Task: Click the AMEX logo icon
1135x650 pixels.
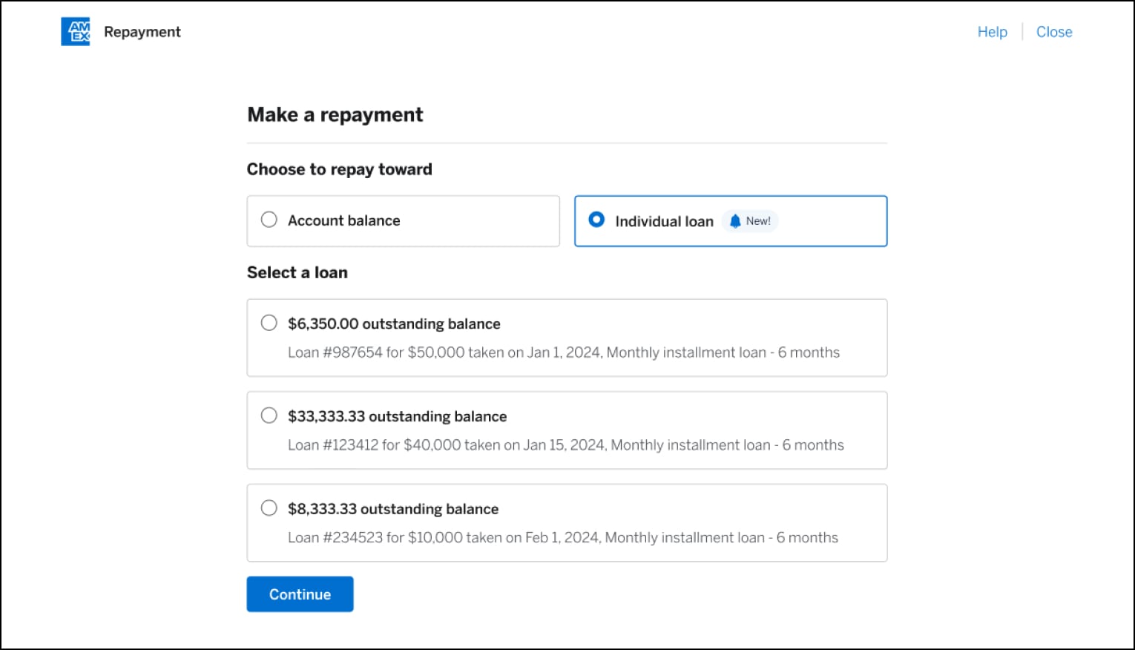Action: click(75, 31)
